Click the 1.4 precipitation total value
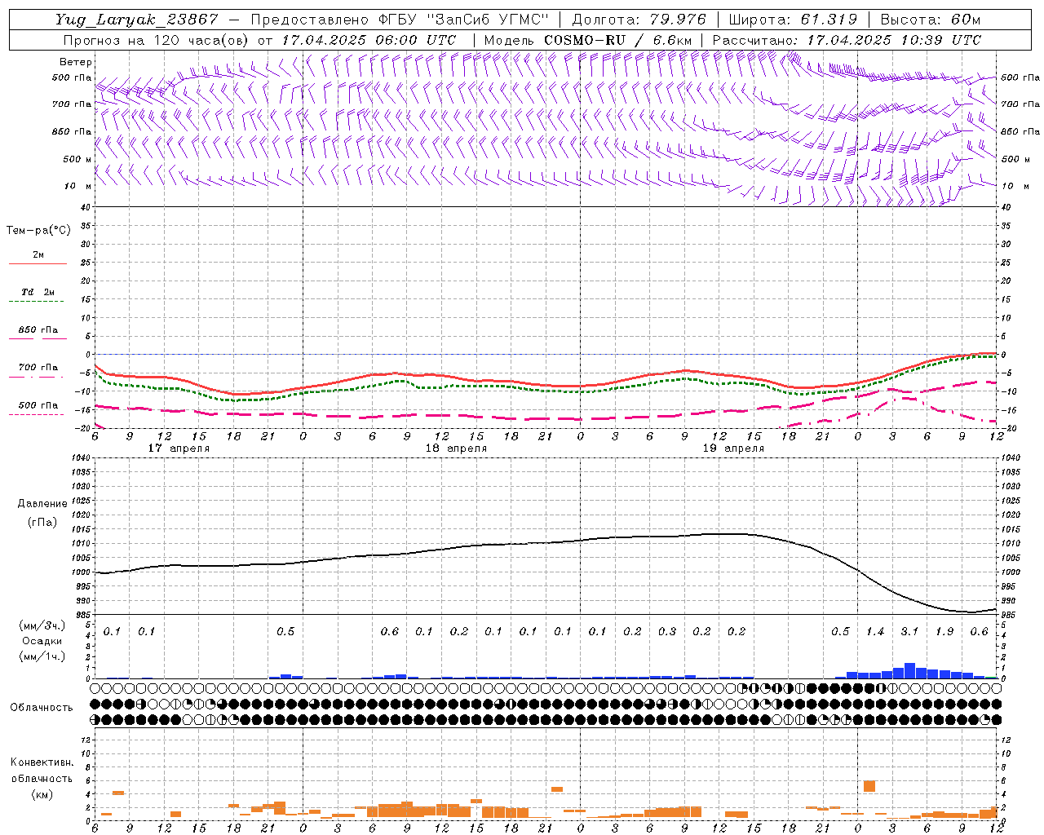 pyautogui.click(x=874, y=631)
